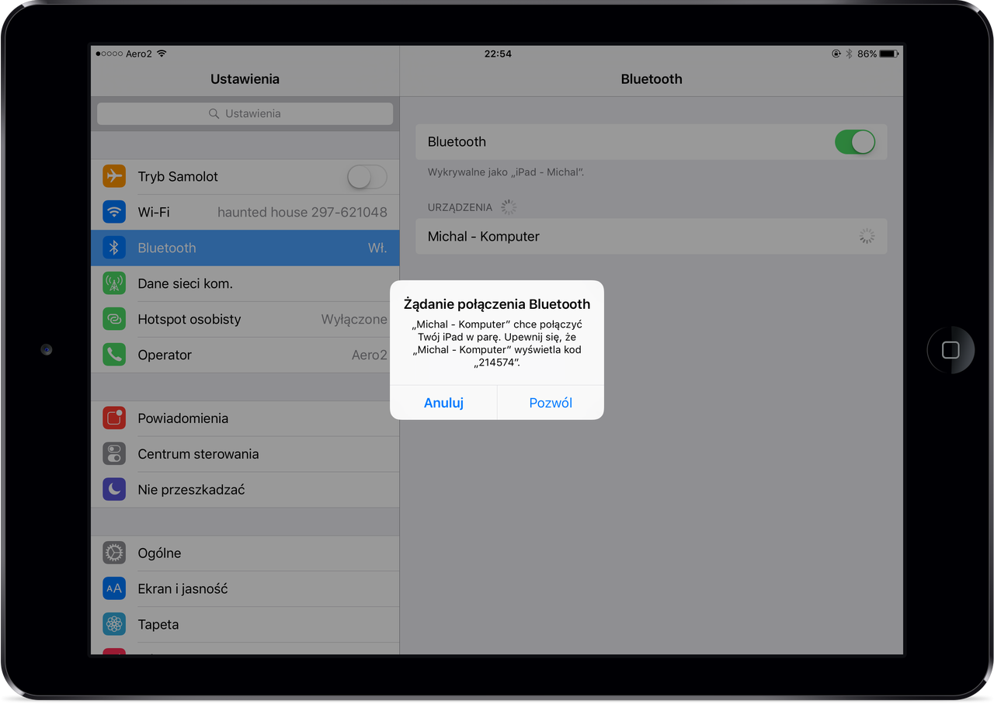Tap the Powiadomienia red icon
The width and height of the screenshot is (994, 704).
tap(114, 418)
